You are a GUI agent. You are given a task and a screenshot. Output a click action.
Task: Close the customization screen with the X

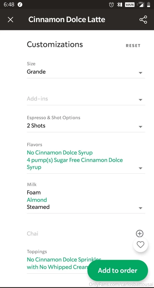pos(10,19)
